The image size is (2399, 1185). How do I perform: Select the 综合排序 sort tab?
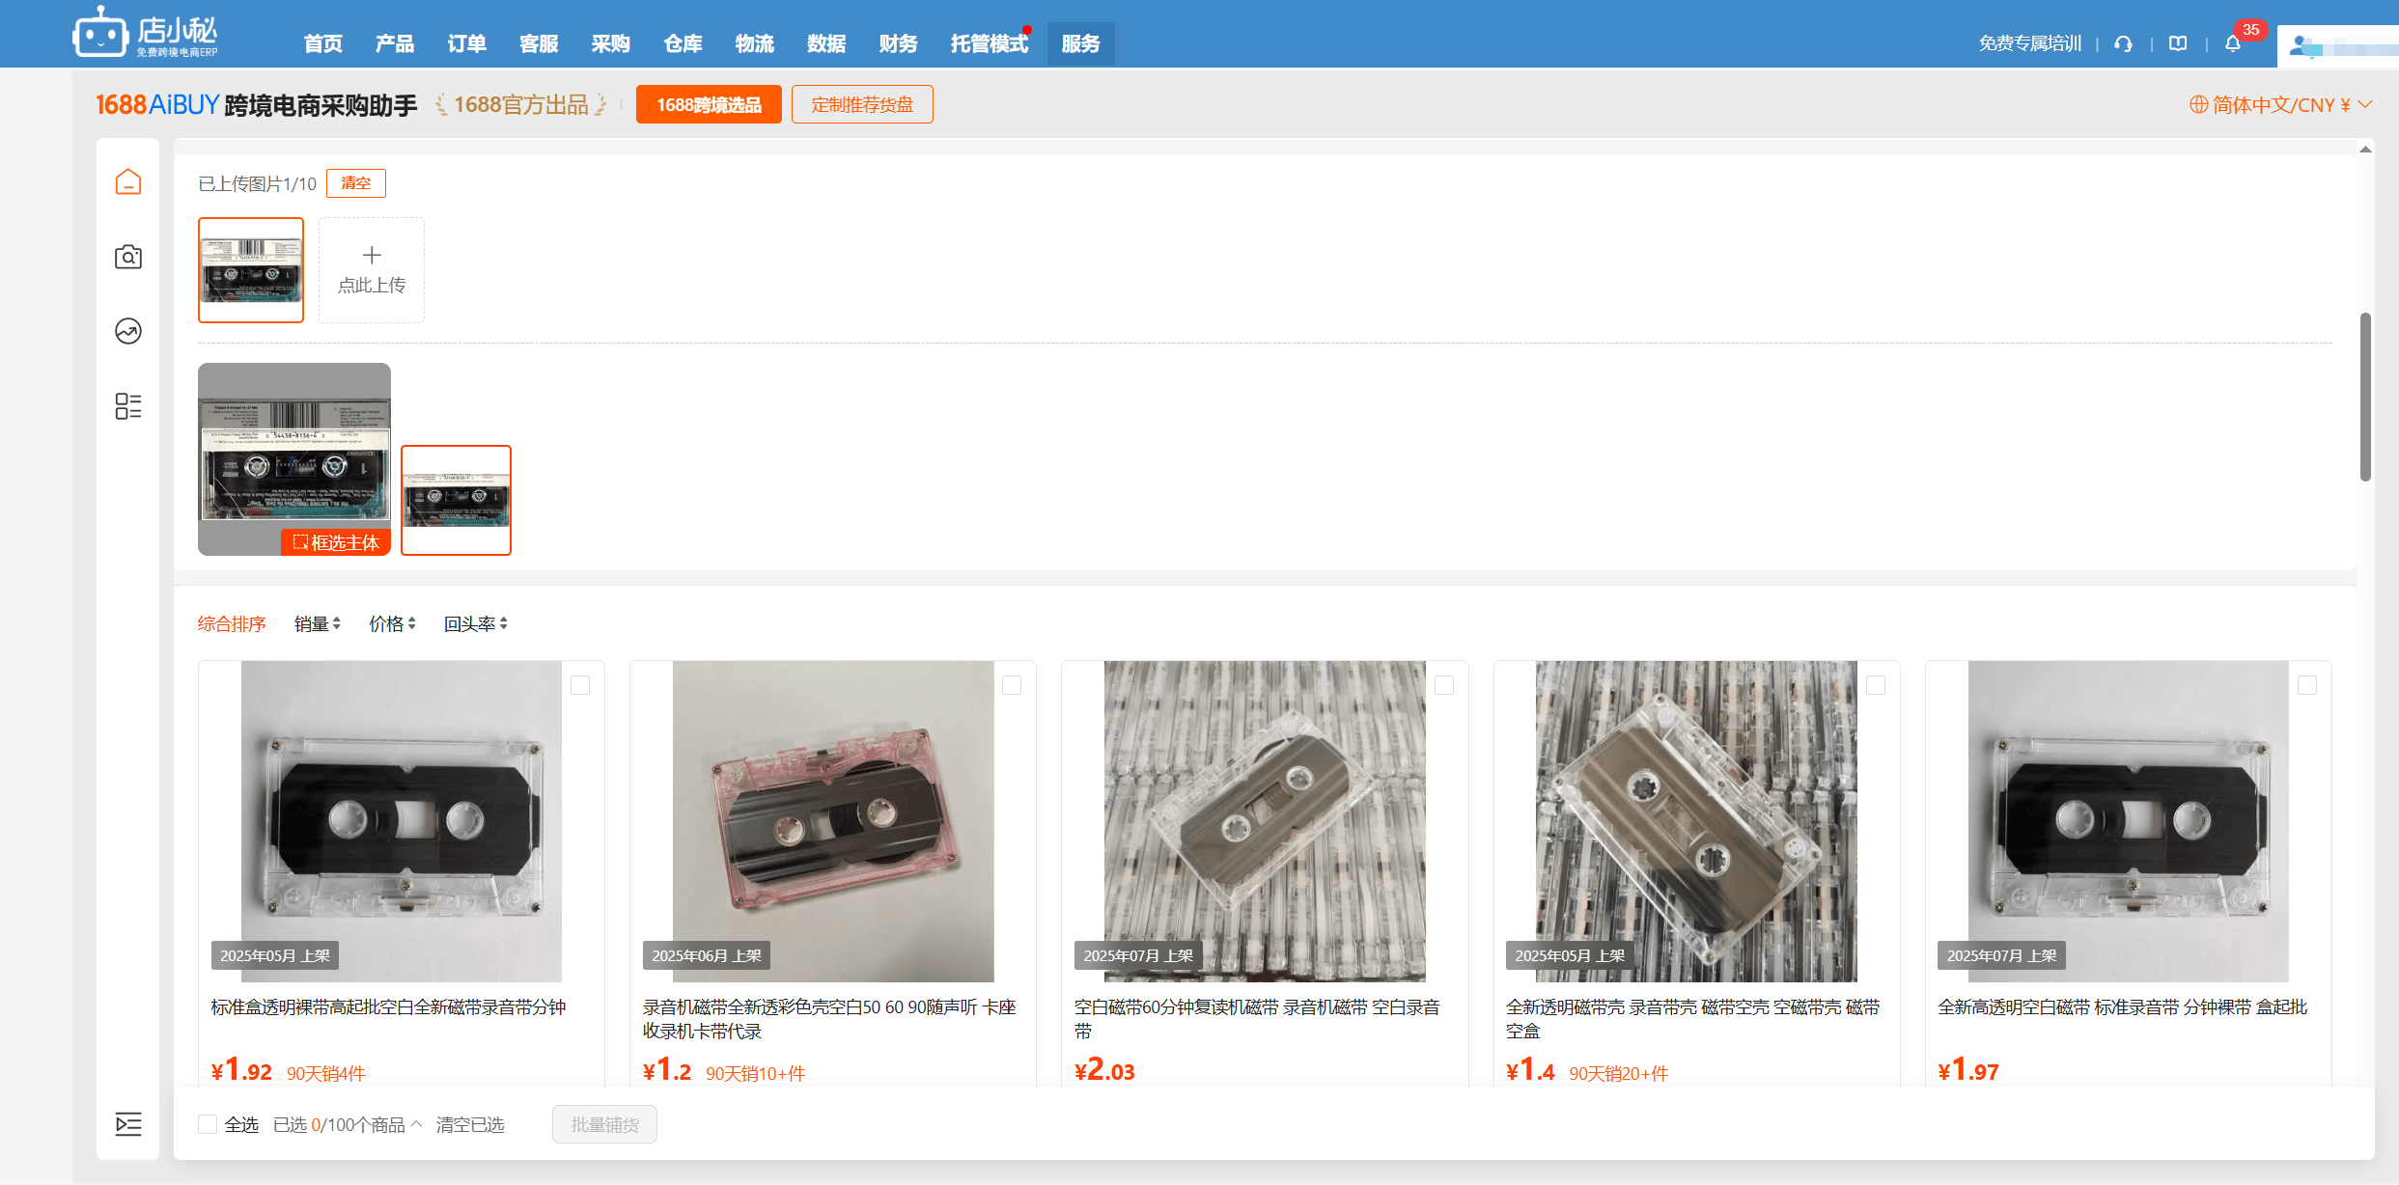[232, 623]
